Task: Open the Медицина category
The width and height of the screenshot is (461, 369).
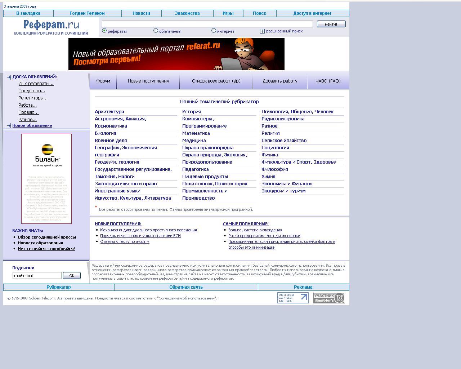Action: [194, 141]
